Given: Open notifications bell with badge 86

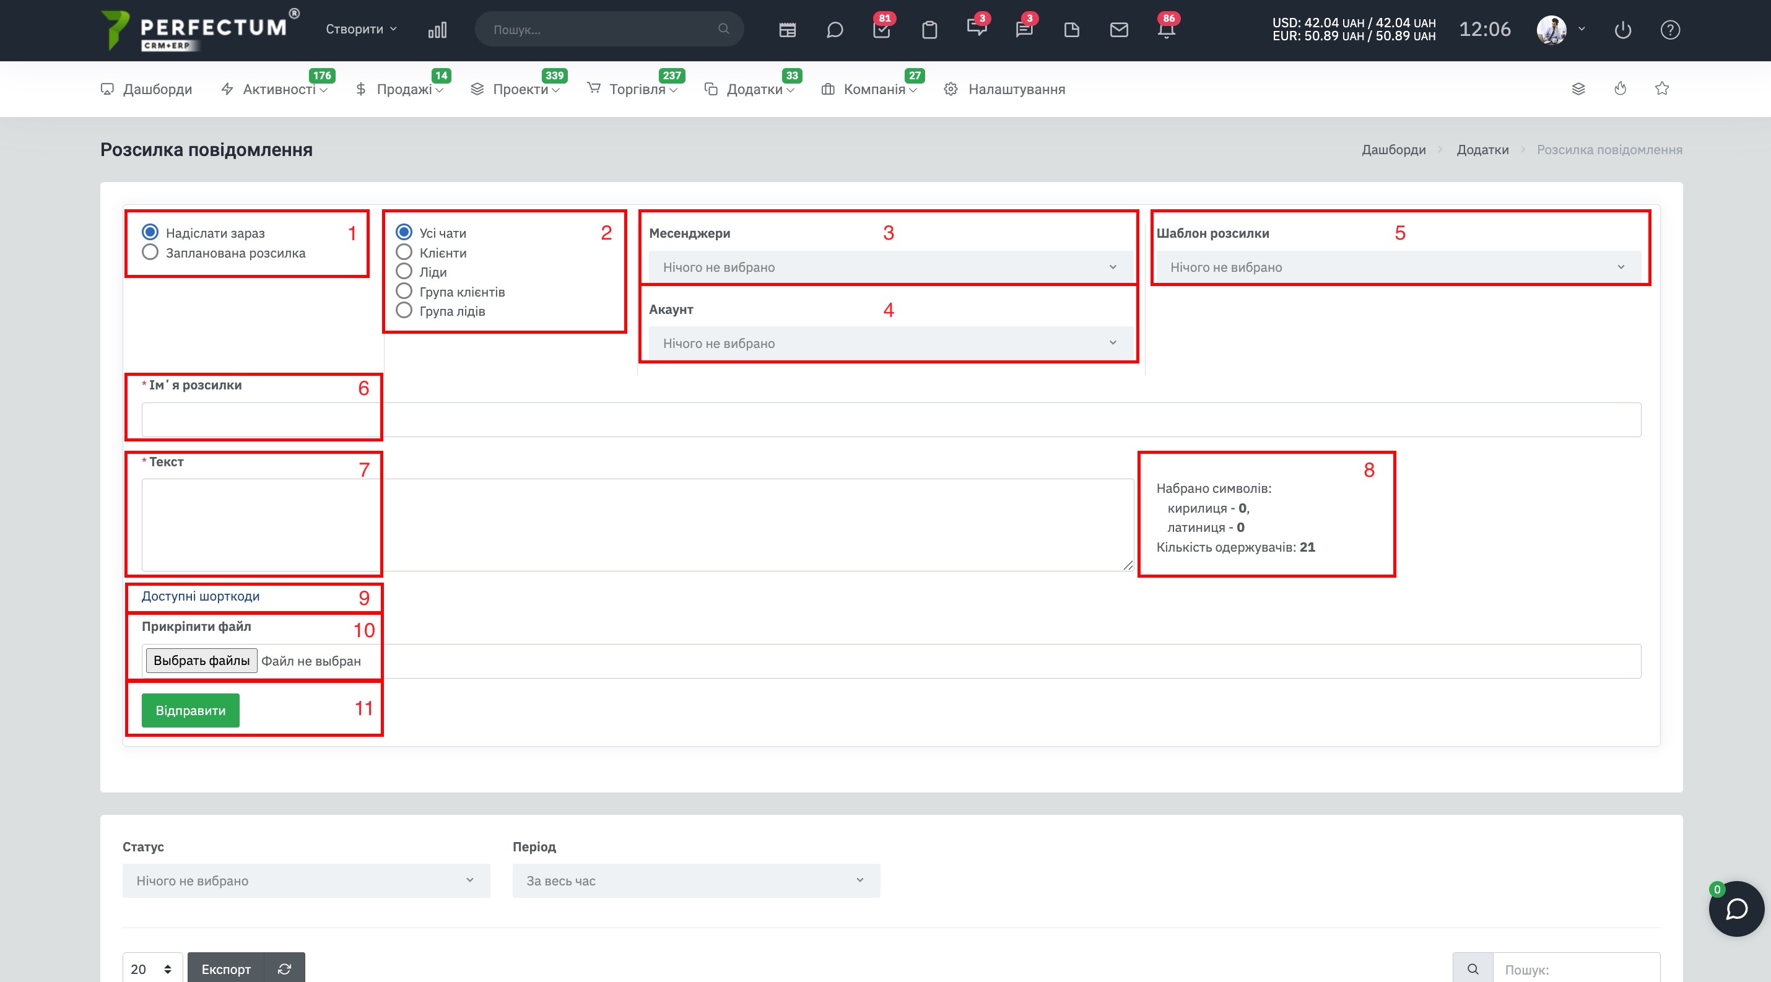Looking at the screenshot, I should [x=1167, y=30].
